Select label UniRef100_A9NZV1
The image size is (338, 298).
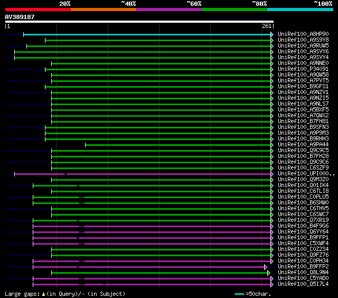click(303, 92)
